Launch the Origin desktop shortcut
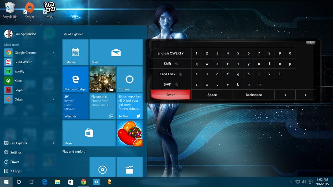 (x=30, y=10)
